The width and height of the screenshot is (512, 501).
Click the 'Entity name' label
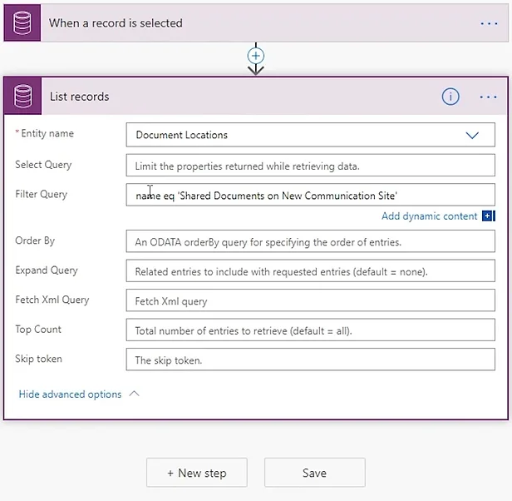tap(47, 133)
